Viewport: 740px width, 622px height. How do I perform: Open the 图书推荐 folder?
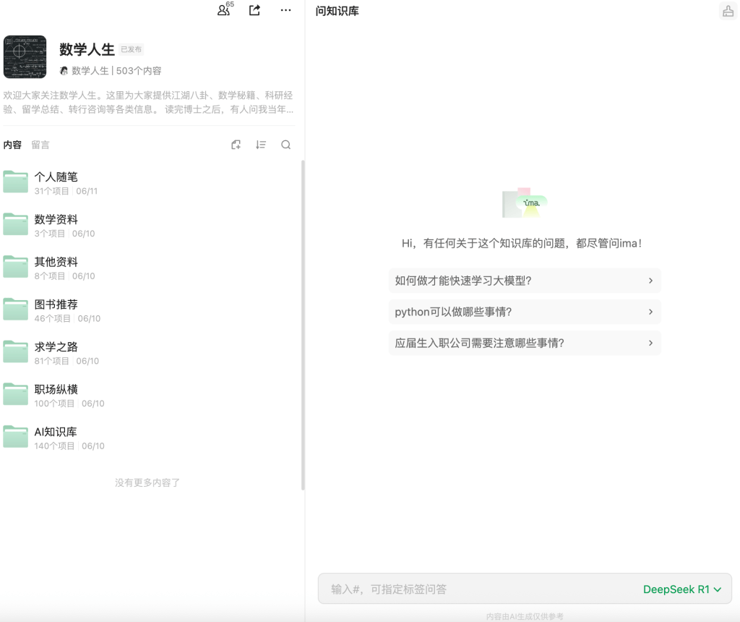[x=56, y=304]
